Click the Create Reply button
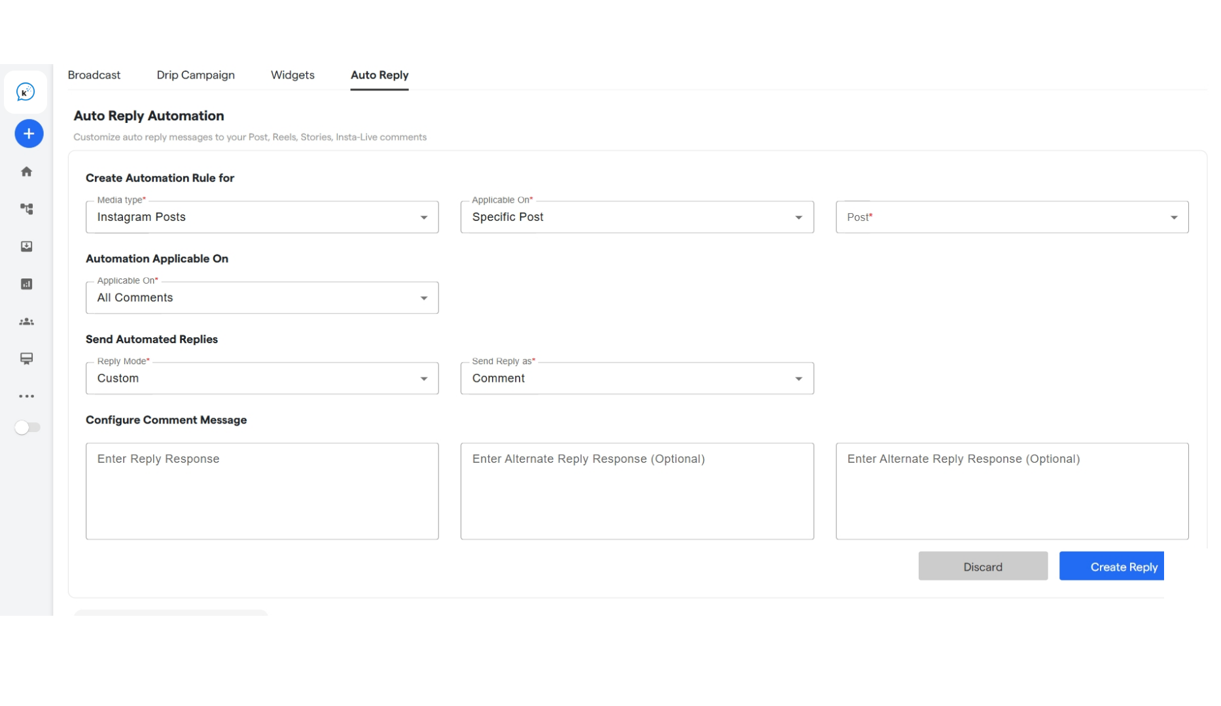This screenshot has width=1221, height=706. coord(1112,567)
